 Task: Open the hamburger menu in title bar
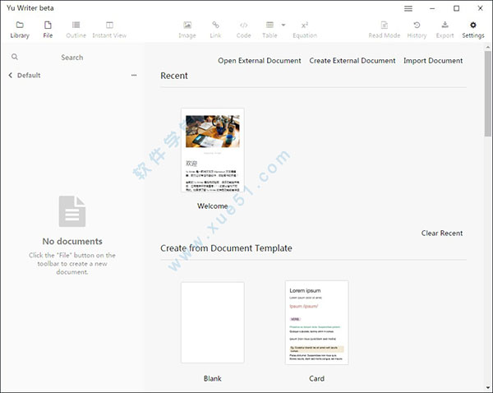(408, 8)
